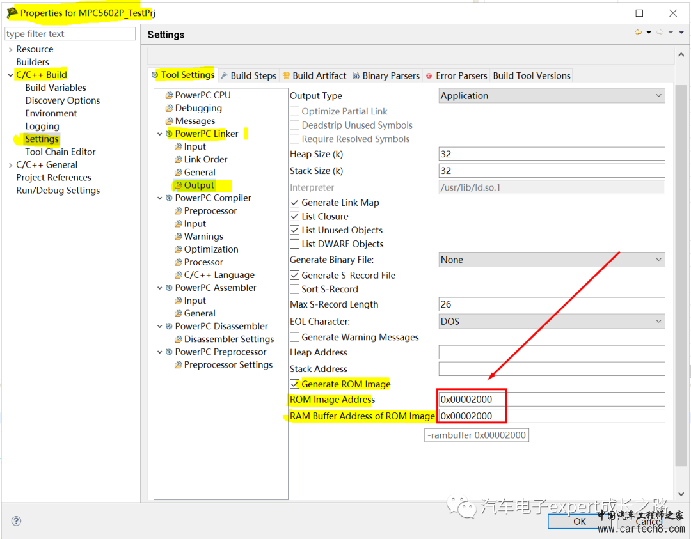Click the OK button
This screenshot has width=691, height=539.
tap(579, 521)
